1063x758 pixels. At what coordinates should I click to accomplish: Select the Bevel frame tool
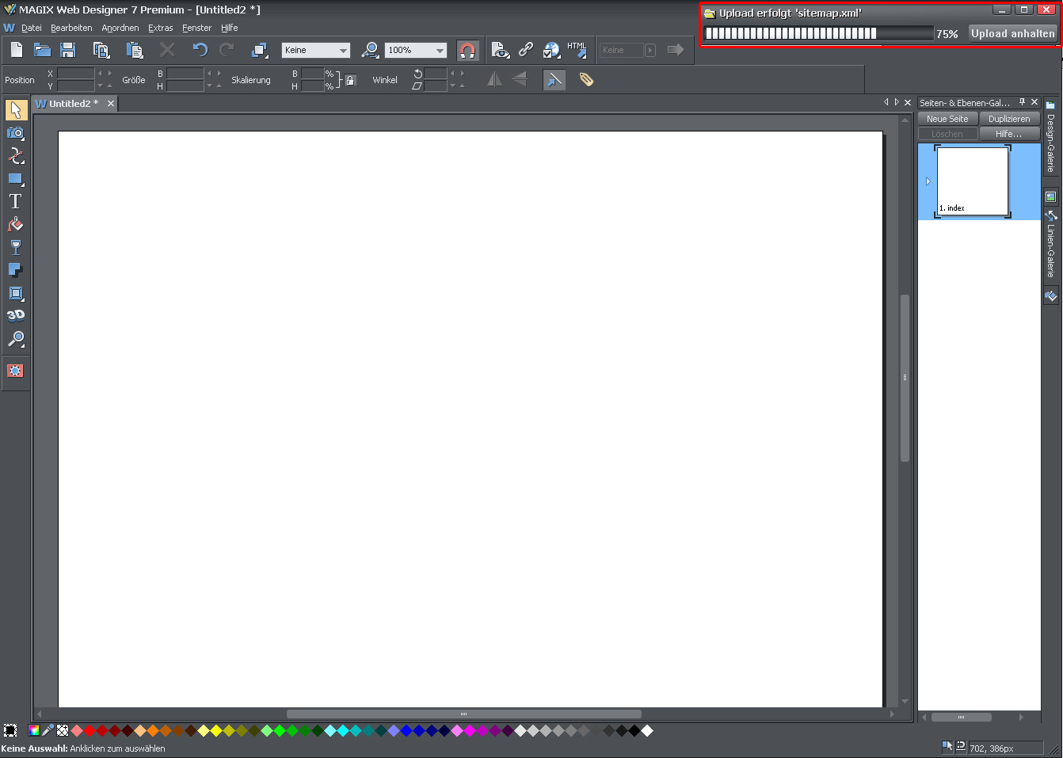tap(16, 293)
